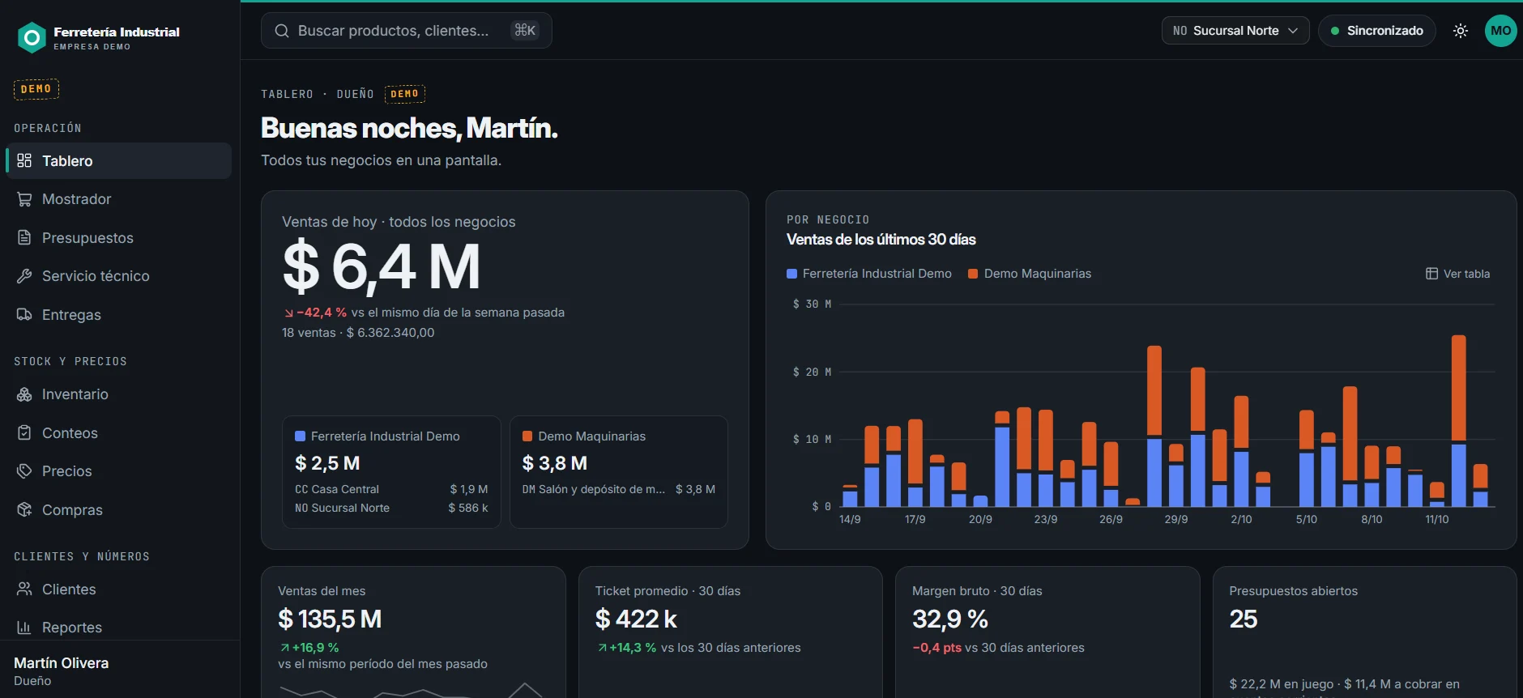Click the DM Salón y depósito row
The width and height of the screenshot is (1523, 698).
619,489
